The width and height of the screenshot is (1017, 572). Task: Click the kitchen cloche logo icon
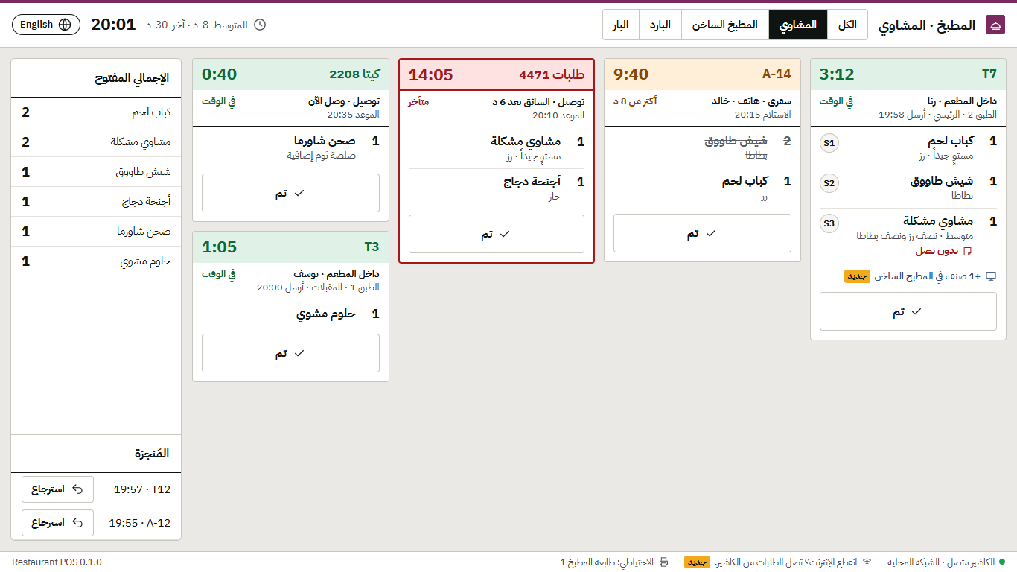tap(995, 25)
